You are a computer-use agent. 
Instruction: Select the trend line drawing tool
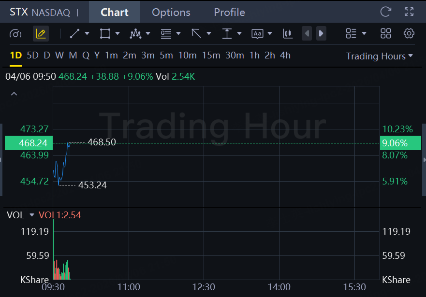coord(75,33)
